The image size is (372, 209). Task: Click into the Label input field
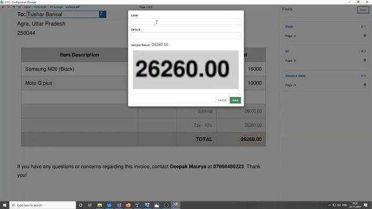click(x=186, y=21)
